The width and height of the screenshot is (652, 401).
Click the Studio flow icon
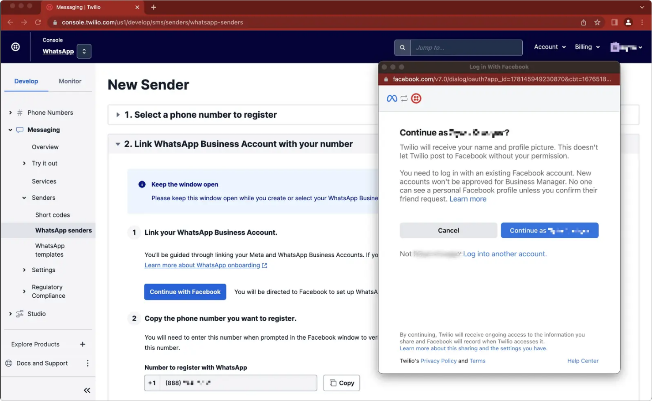(x=20, y=314)
